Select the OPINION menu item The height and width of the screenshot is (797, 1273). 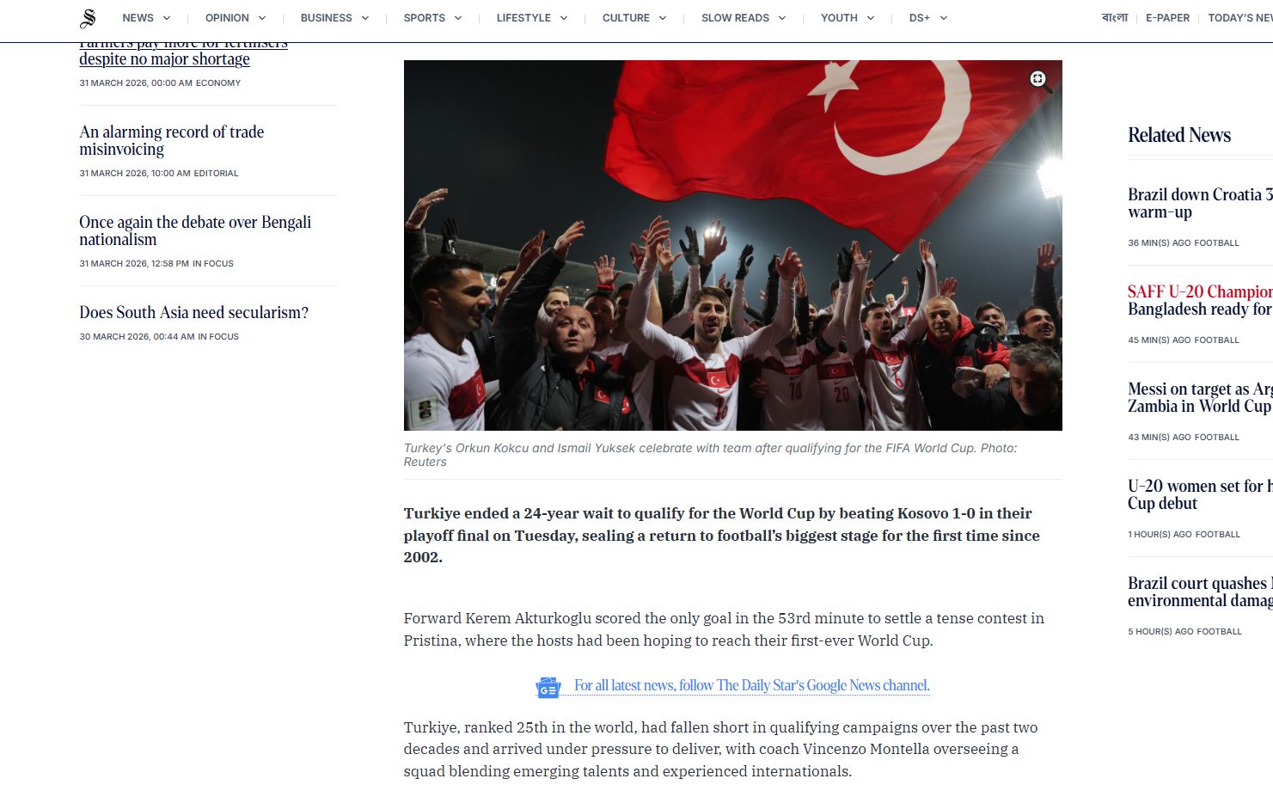(225, 17)
